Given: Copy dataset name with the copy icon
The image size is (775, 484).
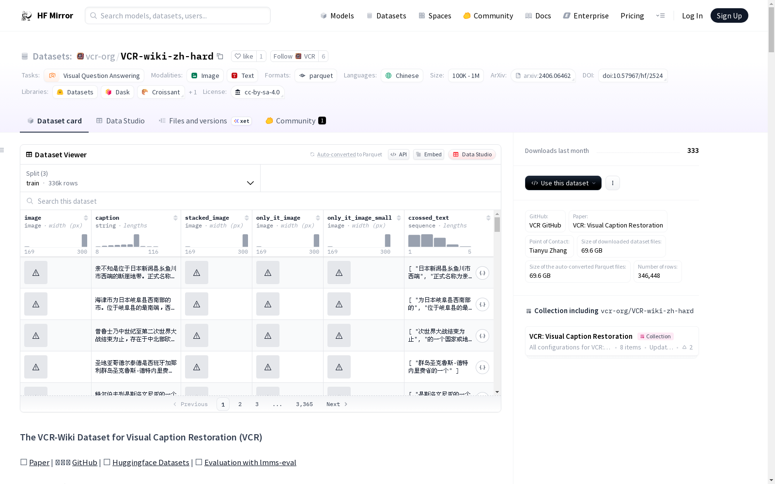Looking at the screenshot, I should tap(220, 56).
